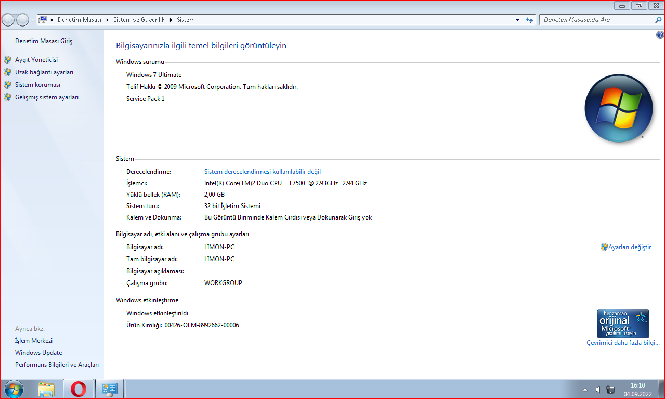Open Help via the blue question mark icon
The width and height of the screenshot is (665, 399).
point(660,35)
